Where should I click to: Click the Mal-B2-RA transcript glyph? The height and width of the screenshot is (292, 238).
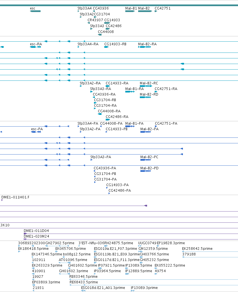click(145, 47)
